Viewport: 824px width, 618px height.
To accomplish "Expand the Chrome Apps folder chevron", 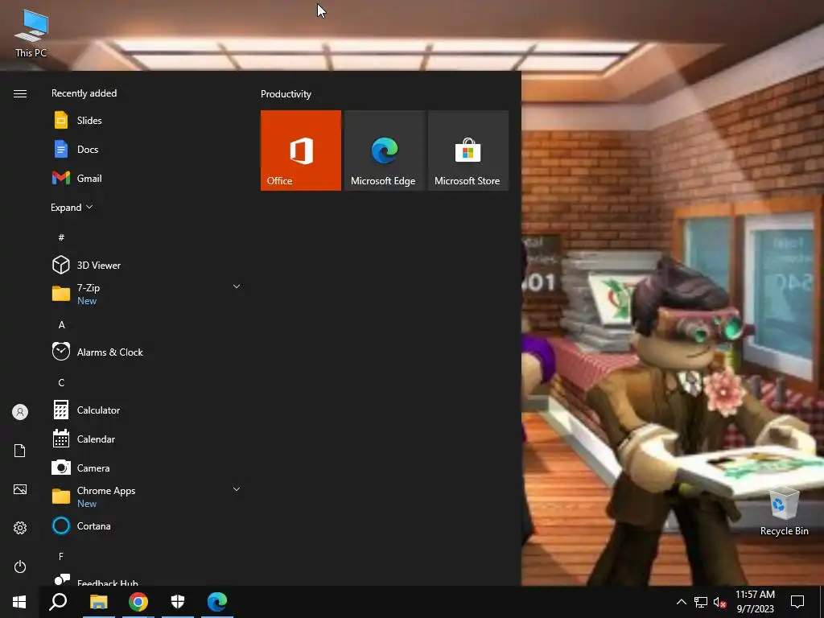I will tap(237, 489).
